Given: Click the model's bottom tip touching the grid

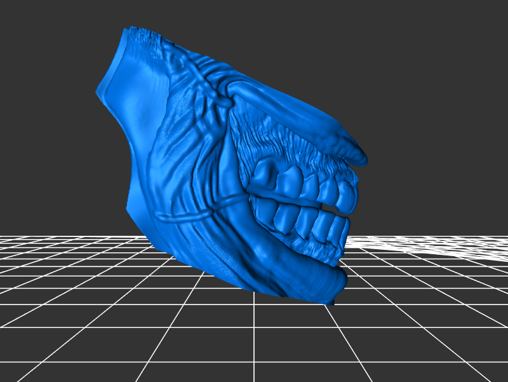Looking at the screenshot, I should (330, 303).
